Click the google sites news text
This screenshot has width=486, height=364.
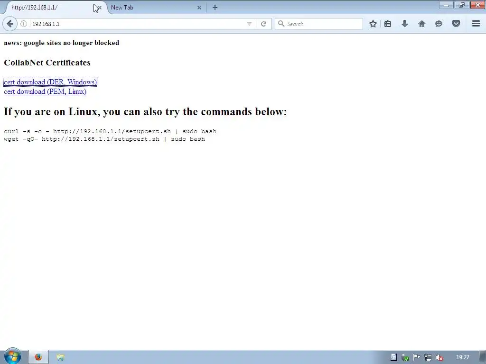point(61,43)
